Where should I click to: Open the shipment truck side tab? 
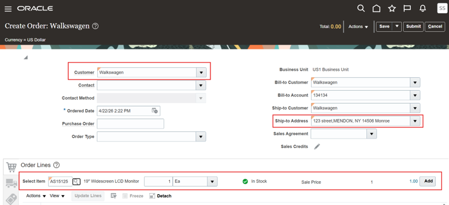click(12, 183)
